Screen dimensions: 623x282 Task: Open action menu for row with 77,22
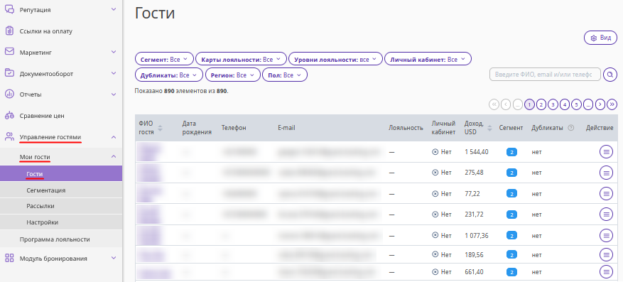(606, 193)
